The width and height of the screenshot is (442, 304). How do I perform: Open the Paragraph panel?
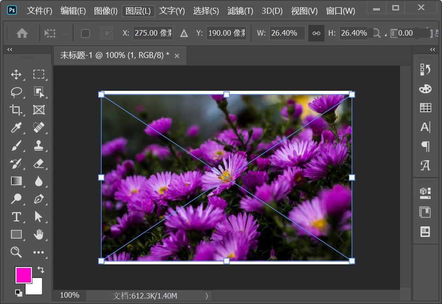(425, 147)
